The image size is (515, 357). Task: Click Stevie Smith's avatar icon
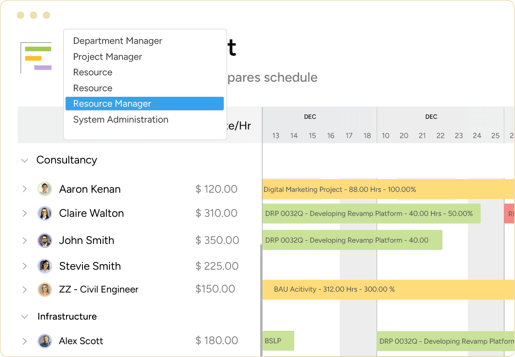click(45, 266)
